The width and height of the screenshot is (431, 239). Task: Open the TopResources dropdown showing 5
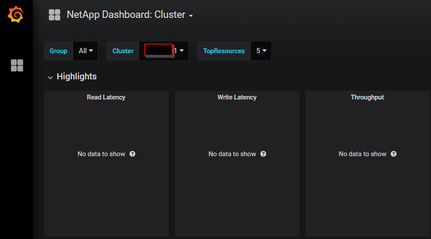[261, 51]
